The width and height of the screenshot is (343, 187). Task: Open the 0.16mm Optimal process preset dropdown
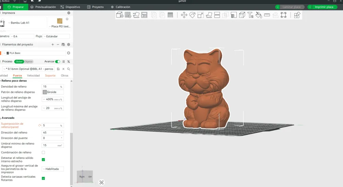(x=28, y=69)
